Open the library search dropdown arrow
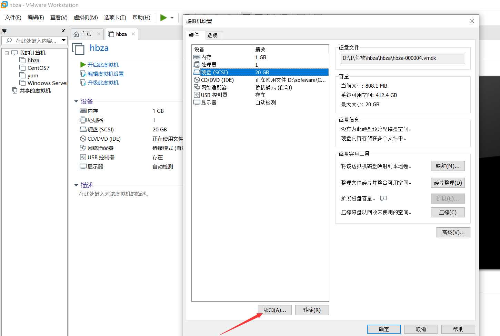 click(63, 41)
